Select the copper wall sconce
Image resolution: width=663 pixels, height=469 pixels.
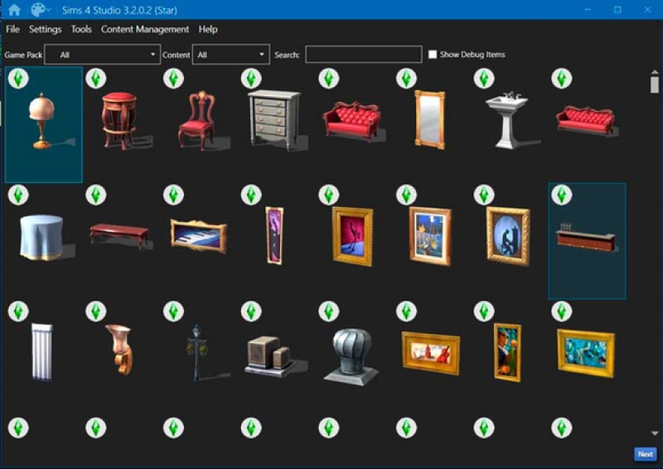(119, 350)
